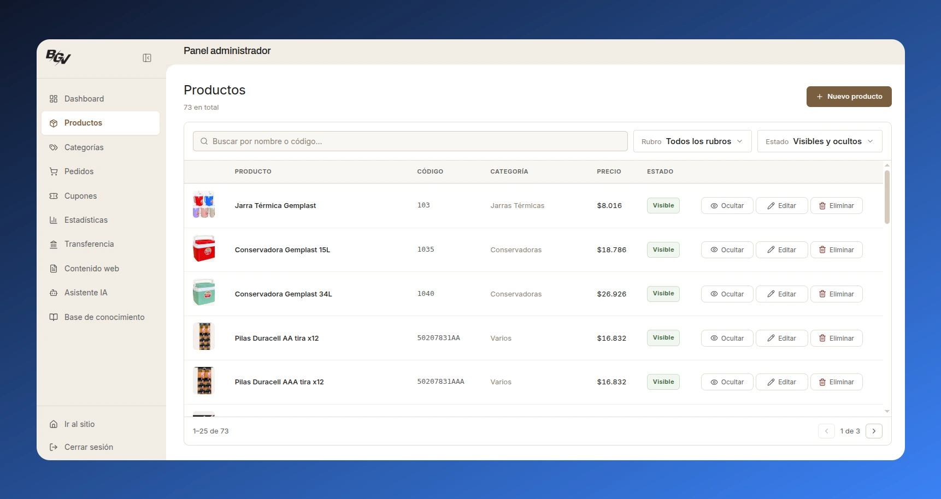This screenshot has height=499, width=941.
Task: Click the Nuevo producto button
Action: 849,97
